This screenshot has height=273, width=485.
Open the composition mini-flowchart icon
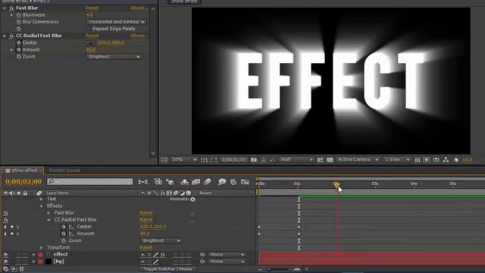tap(143, 182)
